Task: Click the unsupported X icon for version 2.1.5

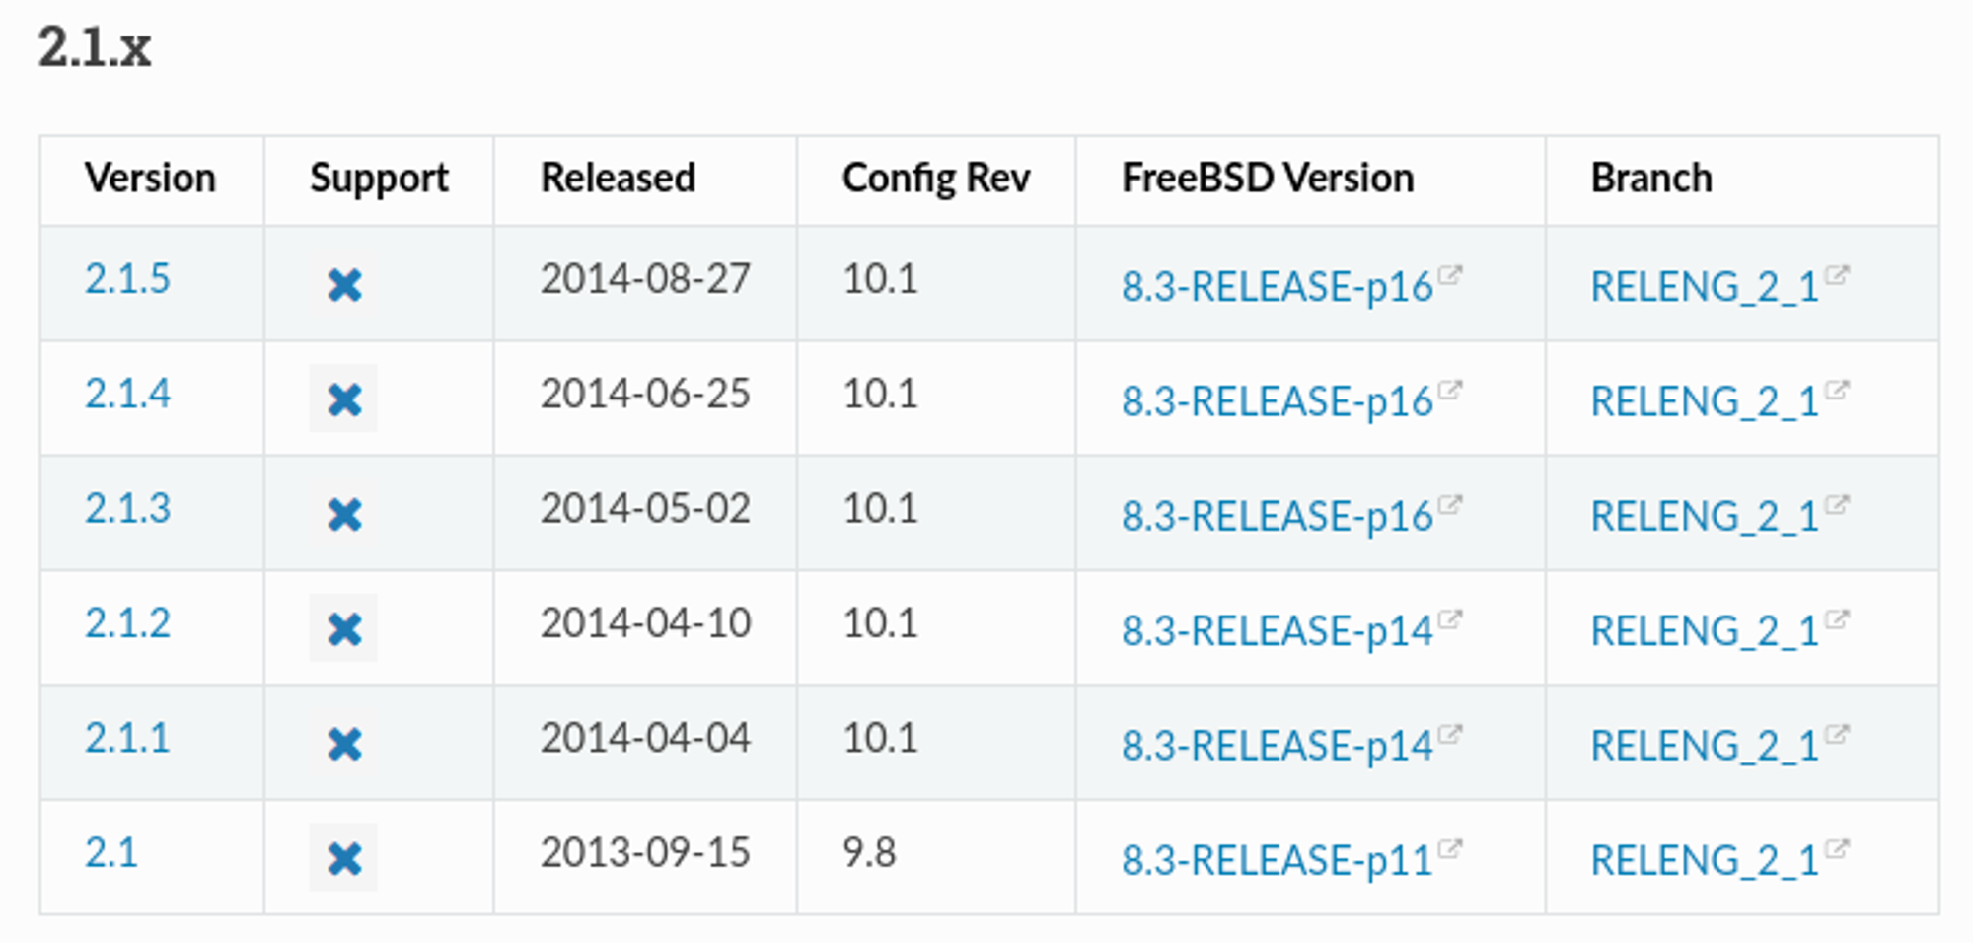Action: (344, 285)
